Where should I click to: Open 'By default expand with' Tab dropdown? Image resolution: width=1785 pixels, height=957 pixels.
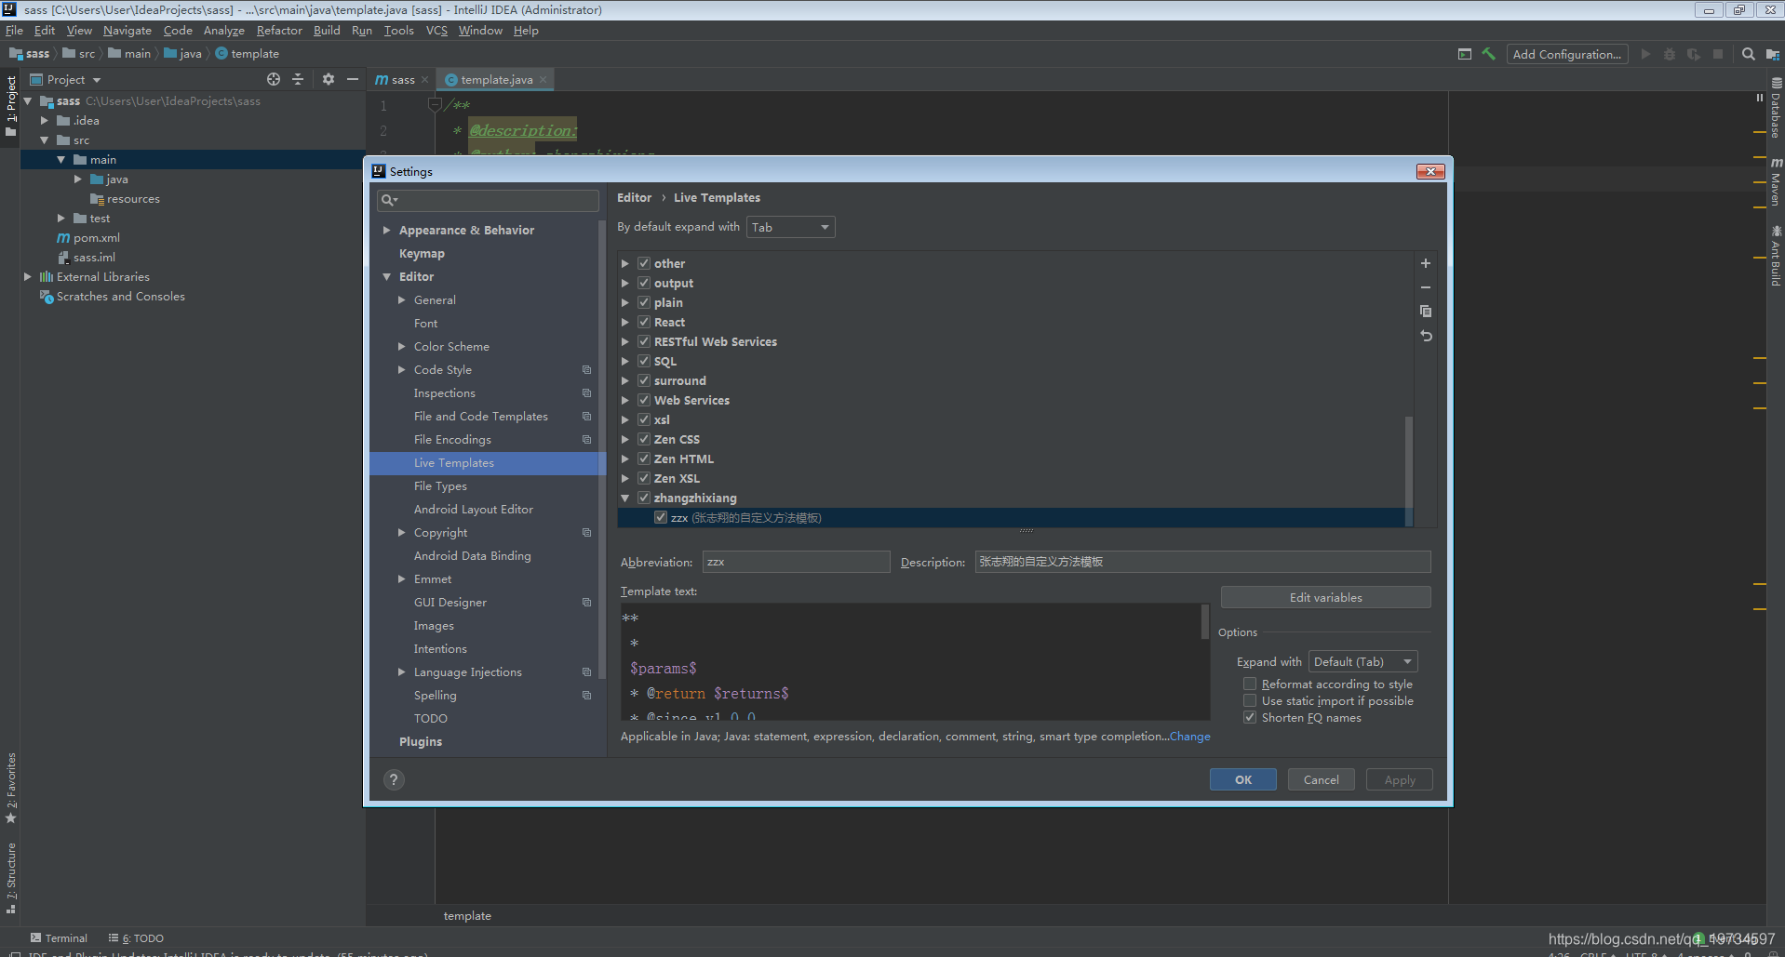pyautogui.click(x=790, y=227)
